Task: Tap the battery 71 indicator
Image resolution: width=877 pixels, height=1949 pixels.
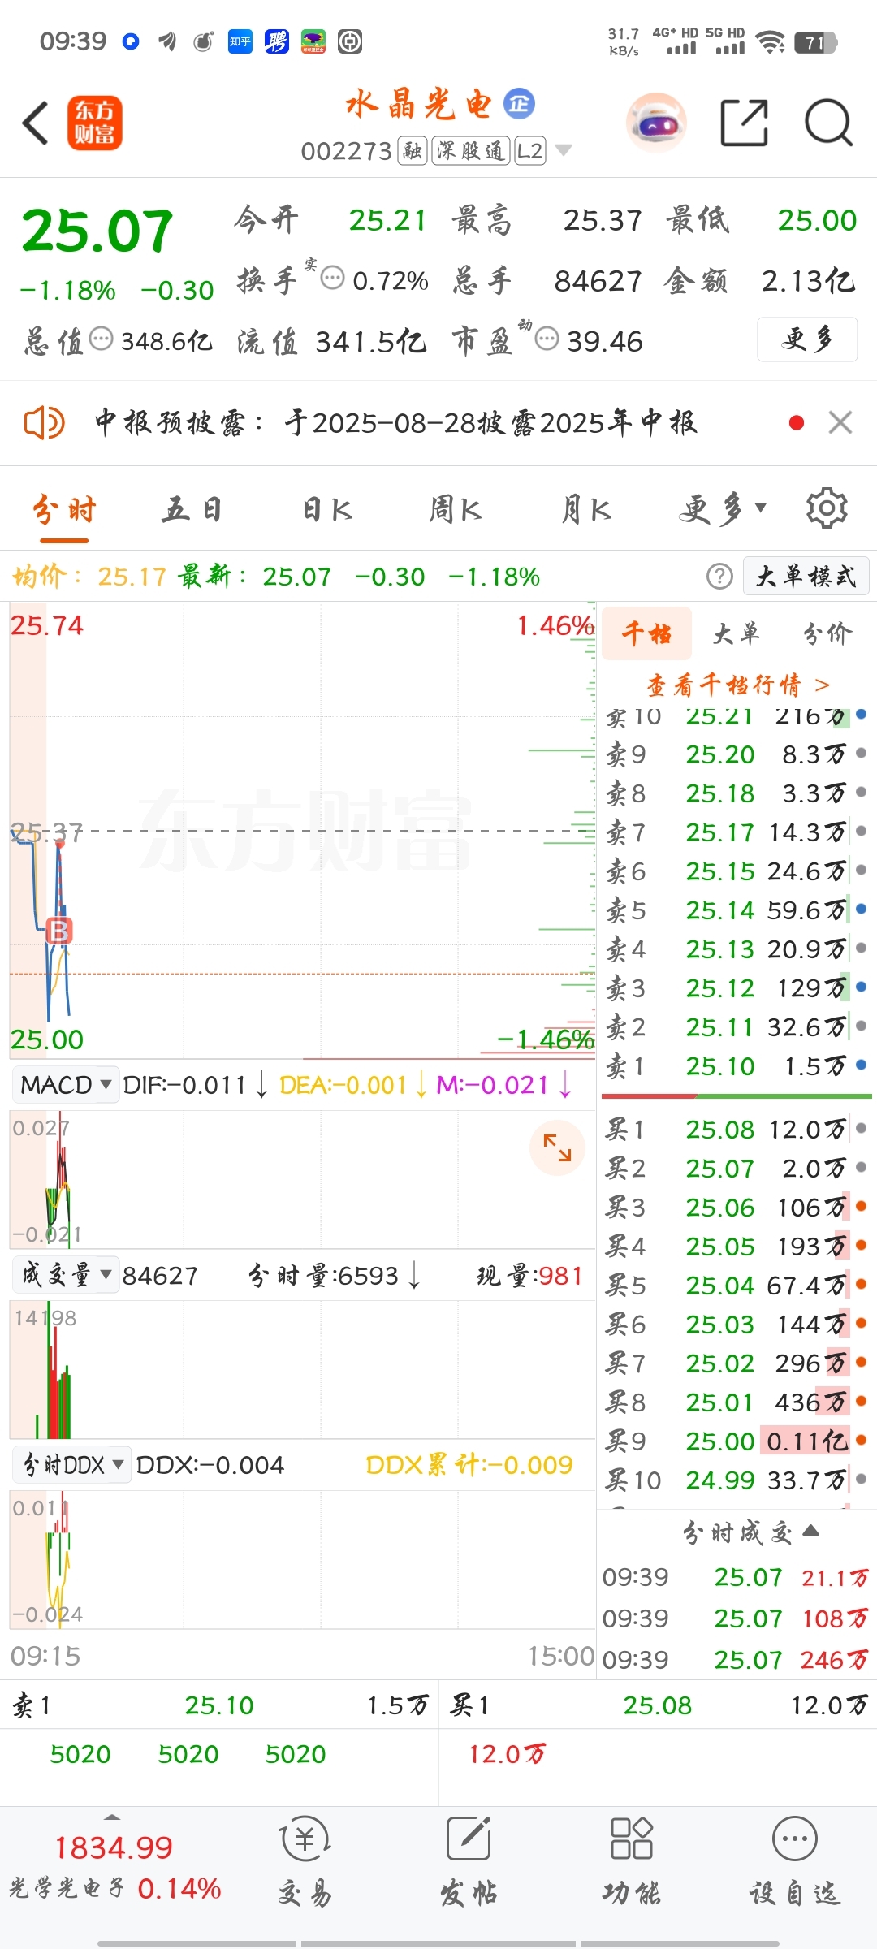Action: 816,42
